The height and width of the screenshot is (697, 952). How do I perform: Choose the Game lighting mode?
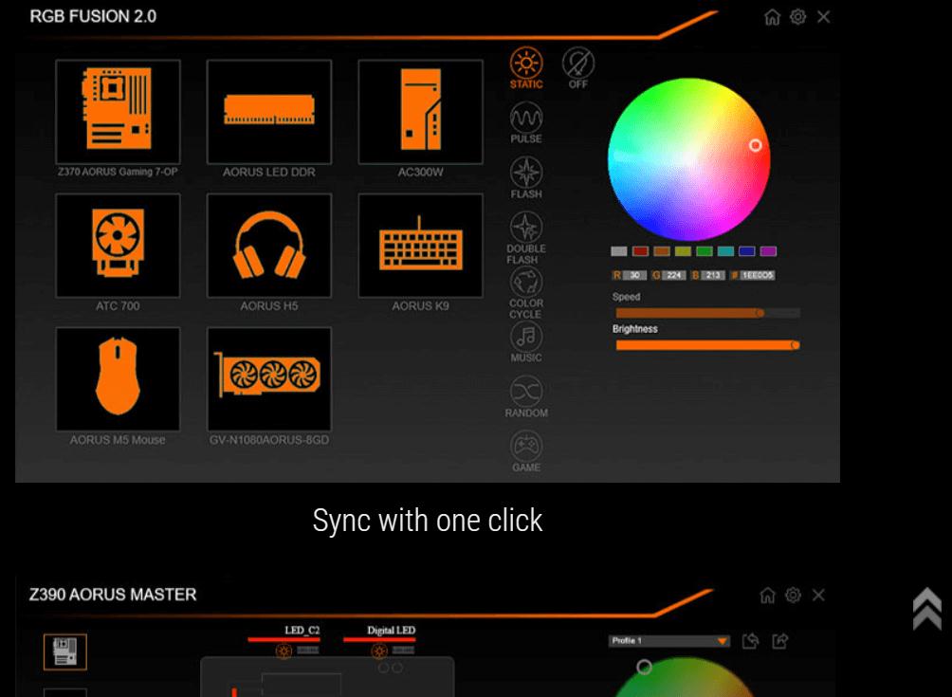pyautogui.click(x=526, y=451)
